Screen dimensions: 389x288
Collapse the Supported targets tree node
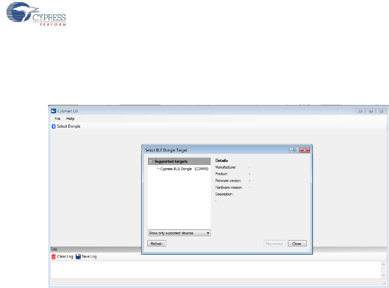(151, 162)
